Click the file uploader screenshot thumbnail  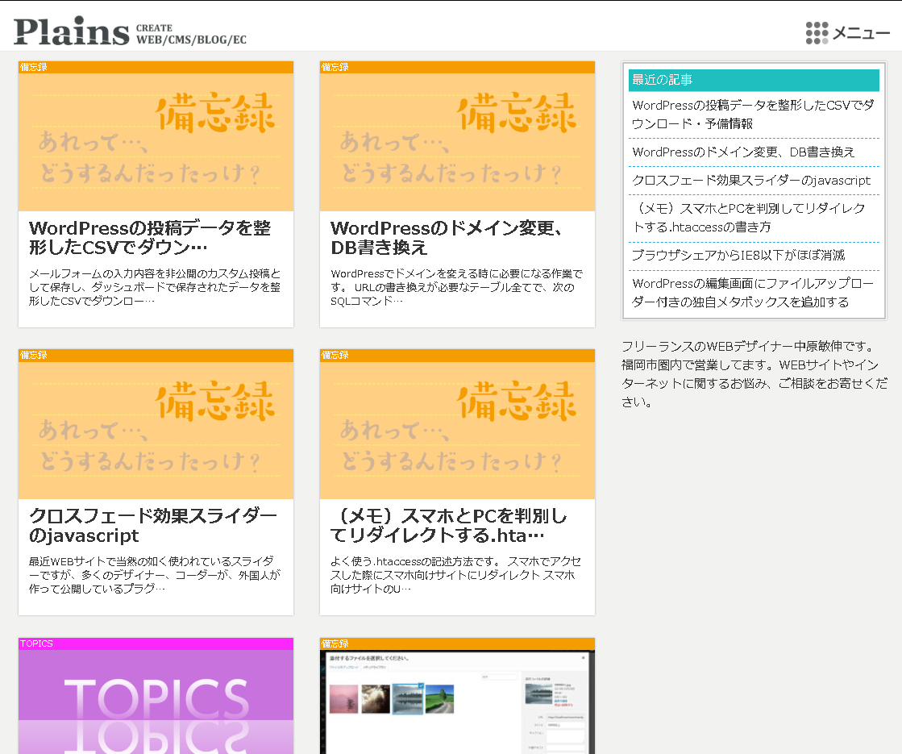pos(457,701)
